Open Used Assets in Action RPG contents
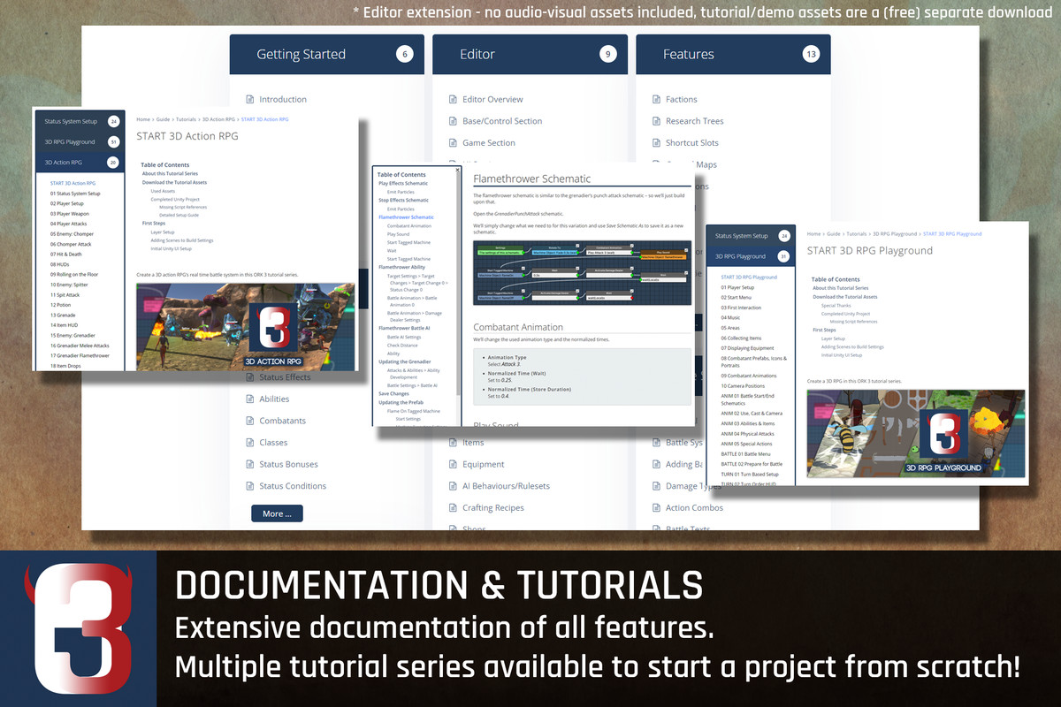Image resolution: width=1061 pixels, height=707 pixels. pos(163,191)
